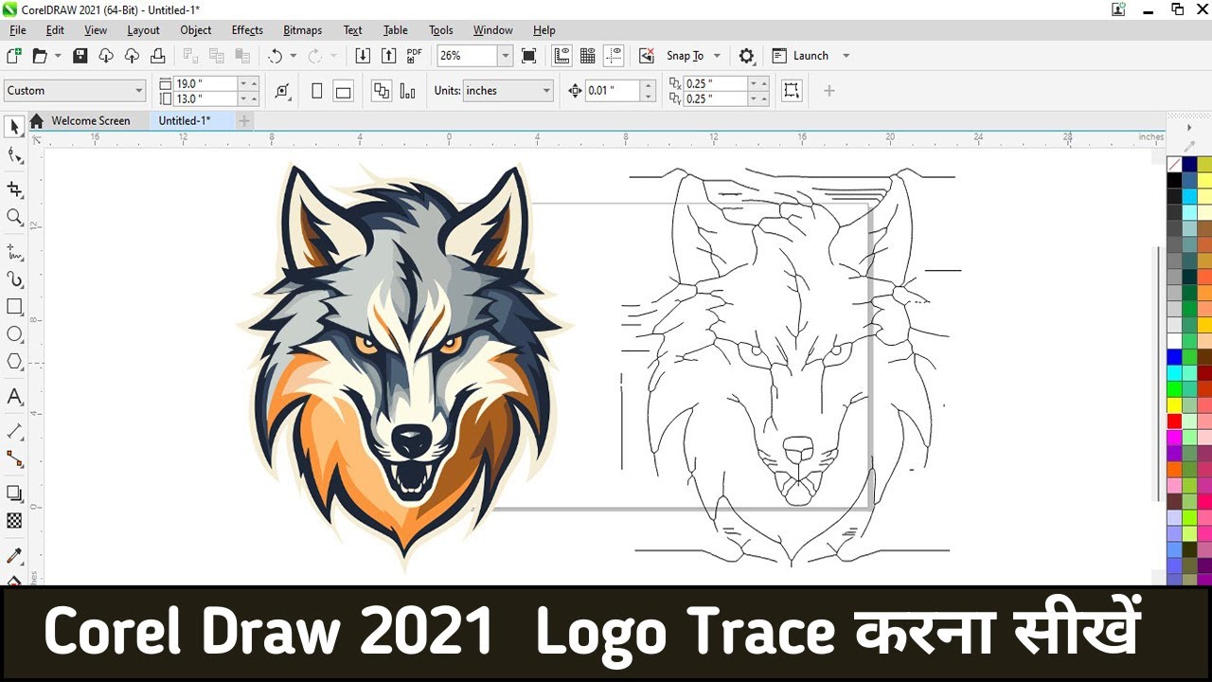Select the Pick tool
This screenshot has height=682, width=1212.
pos(14,127)
